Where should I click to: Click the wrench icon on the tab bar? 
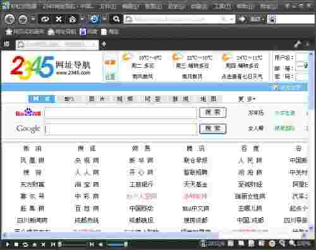pyautogui.click(x=298, y=44)
